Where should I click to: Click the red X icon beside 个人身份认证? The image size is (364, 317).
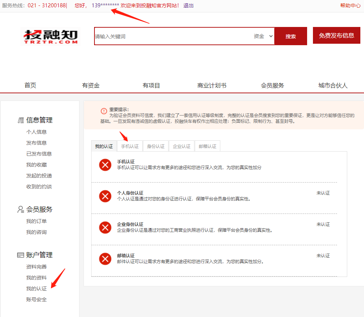[105, 196]
